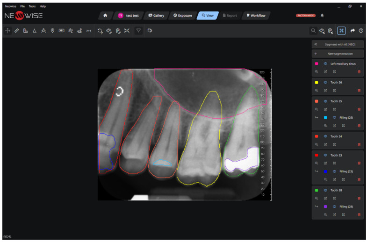
Task: Open the File menu
Action: (x=22, y=7)
